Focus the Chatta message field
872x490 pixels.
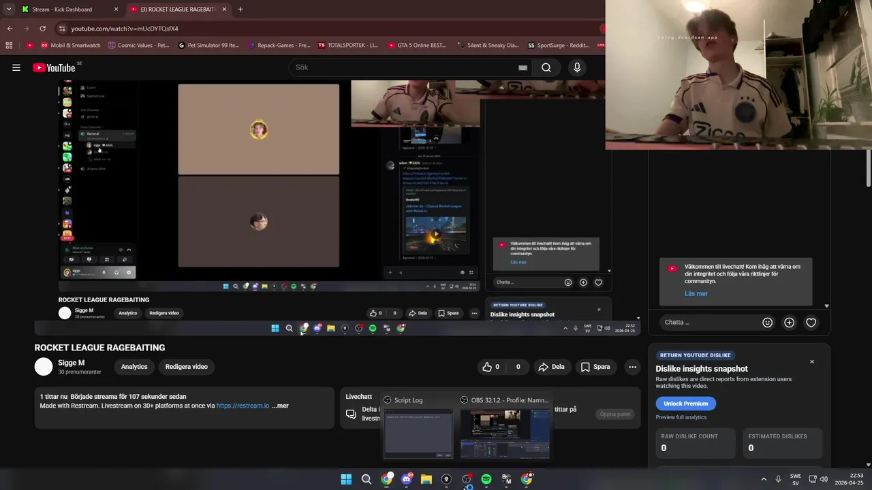708,322
